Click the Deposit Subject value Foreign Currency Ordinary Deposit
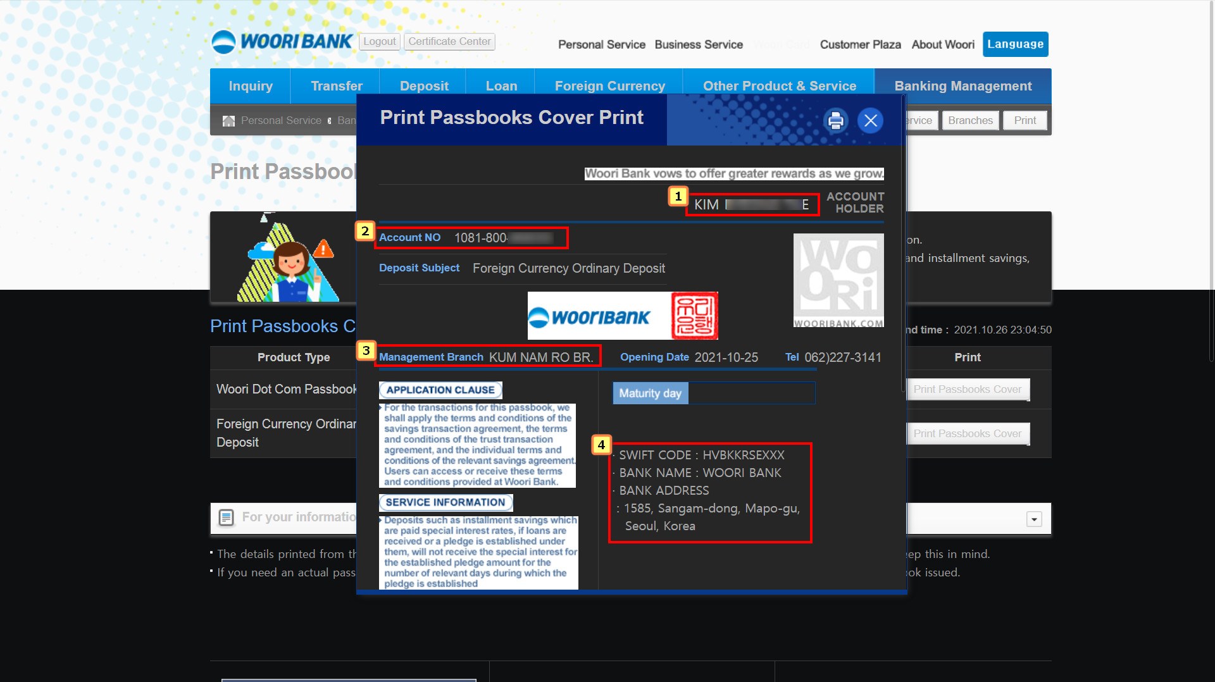 [569, 268]
